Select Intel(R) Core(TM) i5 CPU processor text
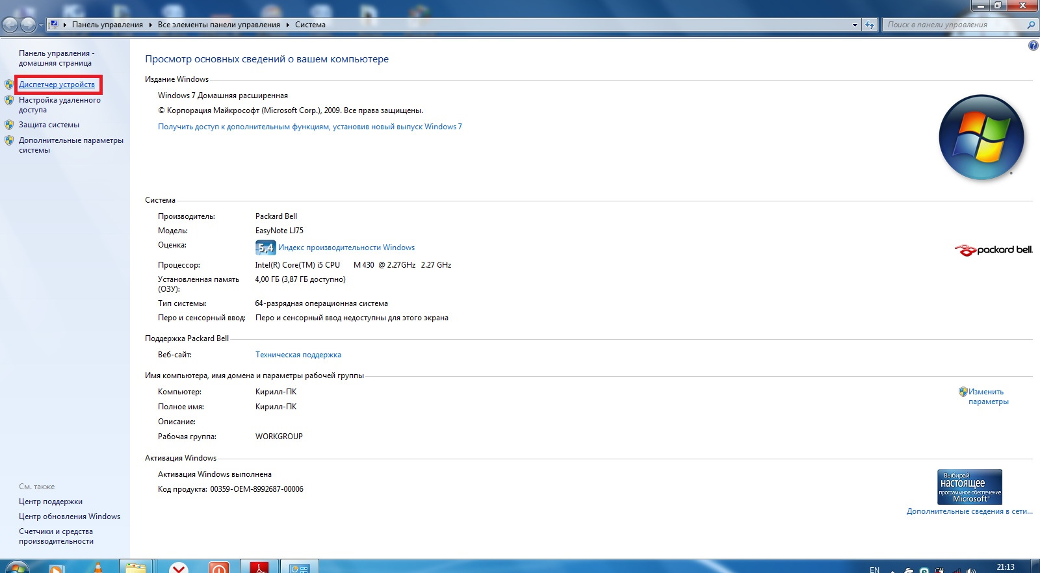 point(298,265)
